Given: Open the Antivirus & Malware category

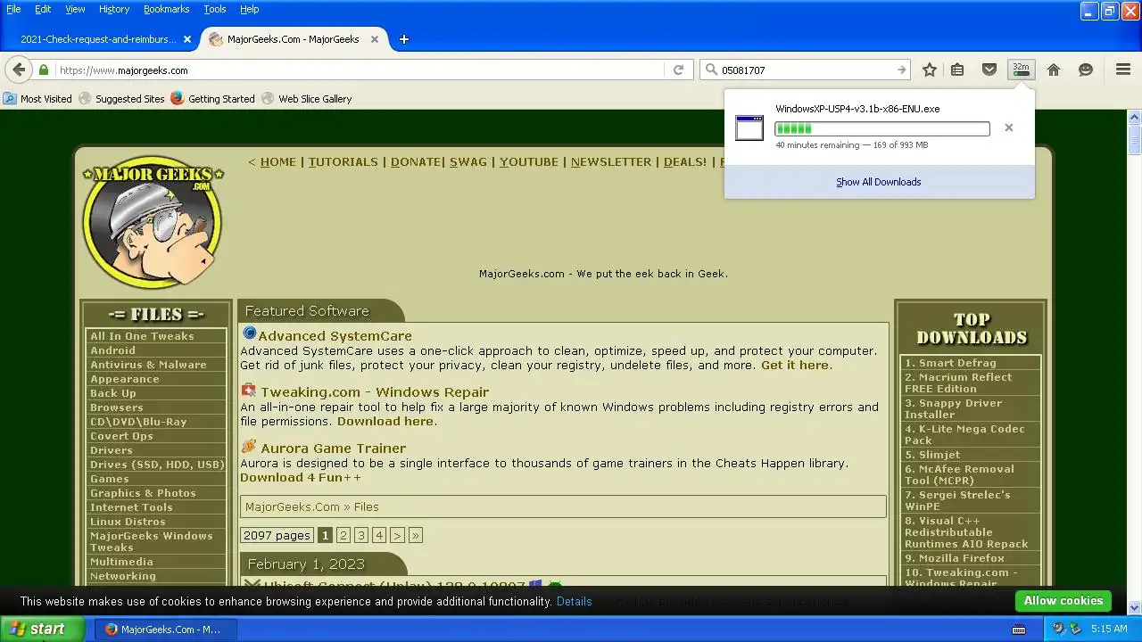Looking at the screenshot, I should coord(148,365).
